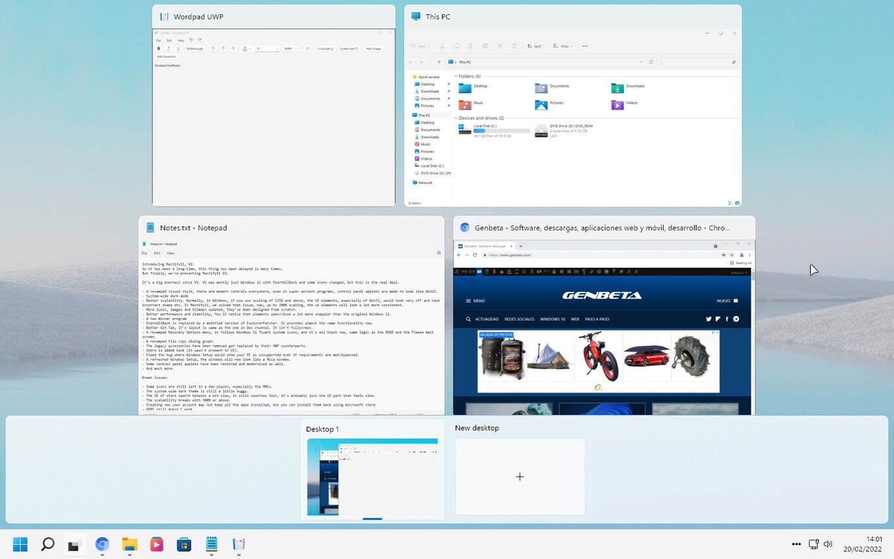This screenshot has height=559, width=894.
Task: Click the Undo icon in Wordpad toolbar
Action: click(191, 40)
